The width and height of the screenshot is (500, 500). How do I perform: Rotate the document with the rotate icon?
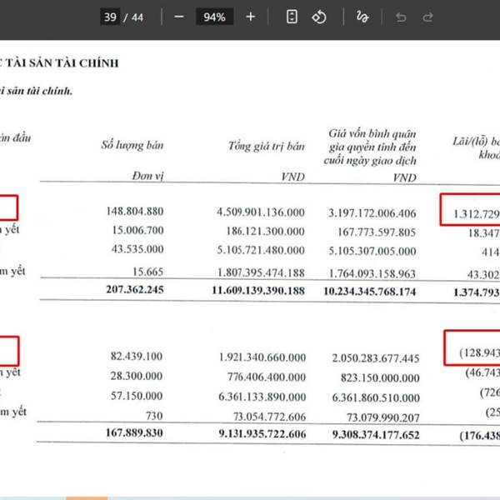coord(318,17)
